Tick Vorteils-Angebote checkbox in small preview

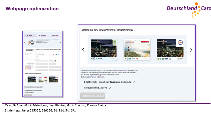pos(25,92)
